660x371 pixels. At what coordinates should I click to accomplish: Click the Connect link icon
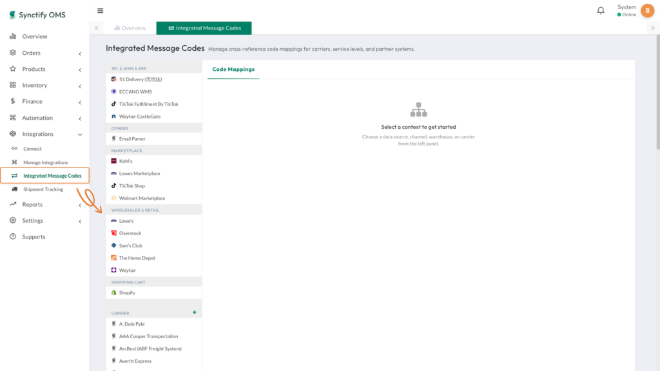[14, 149]
